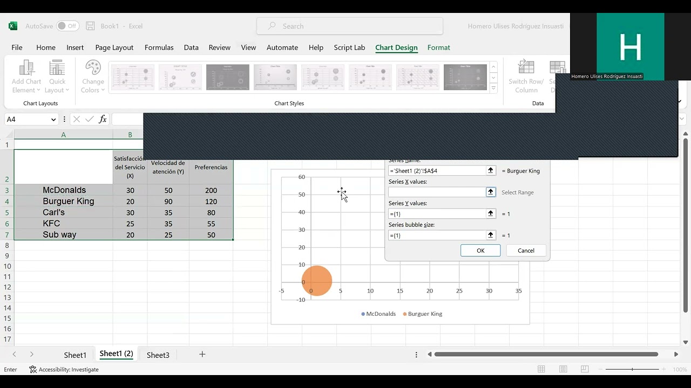This screenshot has height=388, width=691.
Task: Open the Quick Layout dropdown
Action: 57,77
